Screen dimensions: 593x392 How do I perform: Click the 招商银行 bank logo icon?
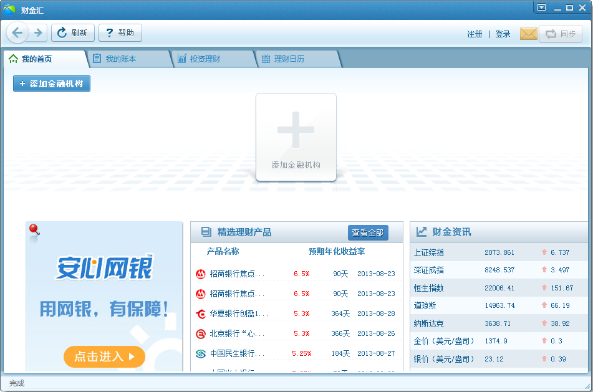coord(201,274)
